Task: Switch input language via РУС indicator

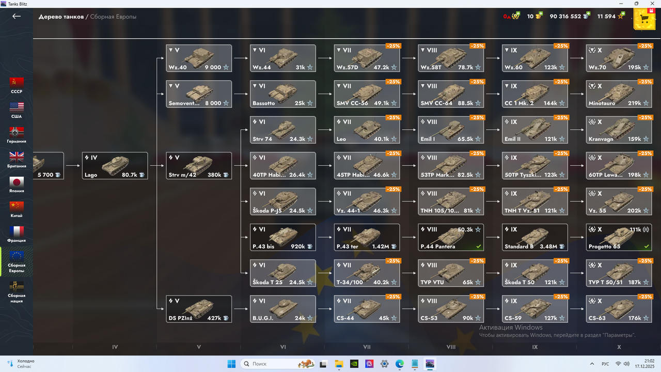Action: point(606,364)
